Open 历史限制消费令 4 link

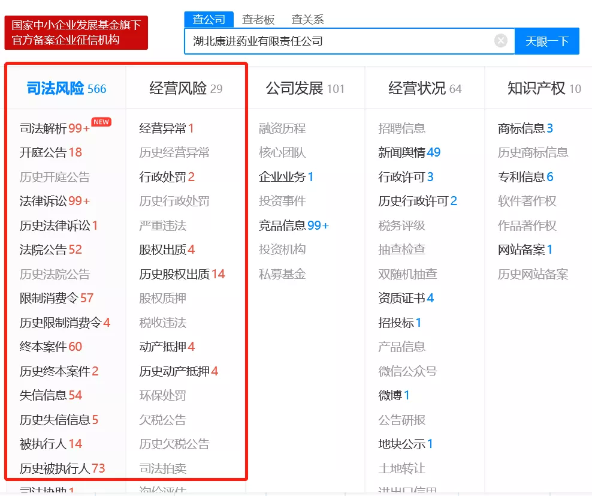click(x=65, y=323)
